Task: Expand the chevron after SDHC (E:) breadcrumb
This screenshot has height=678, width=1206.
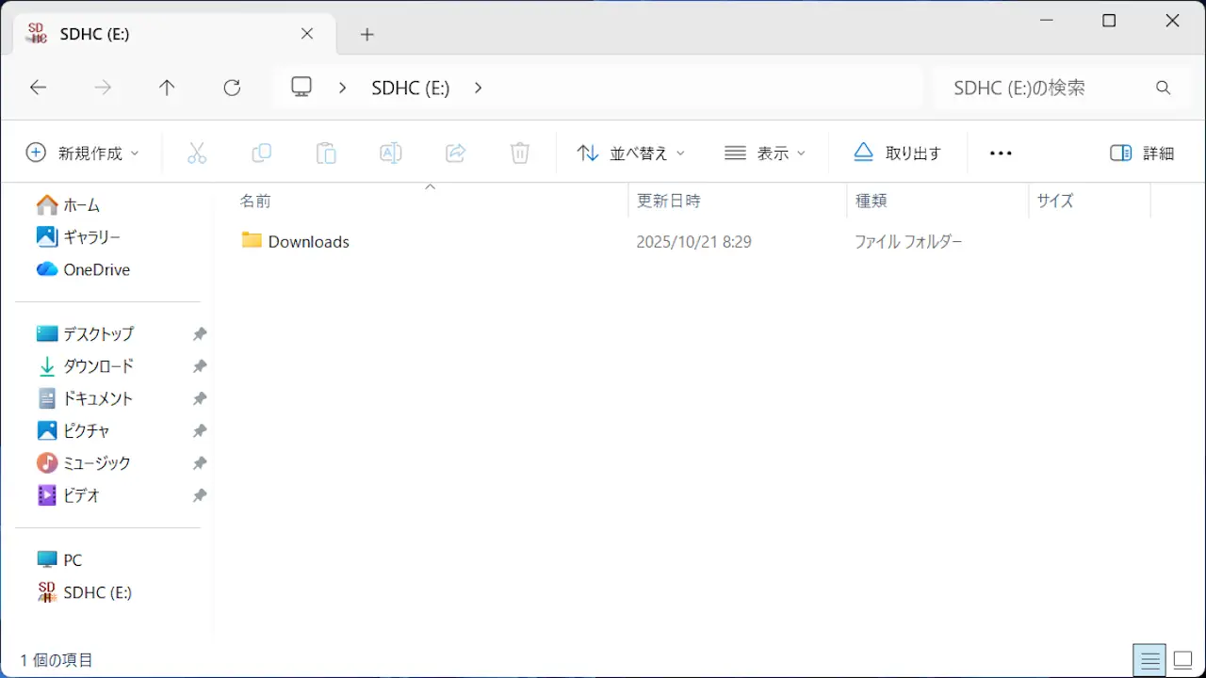Action: (478, 88)
